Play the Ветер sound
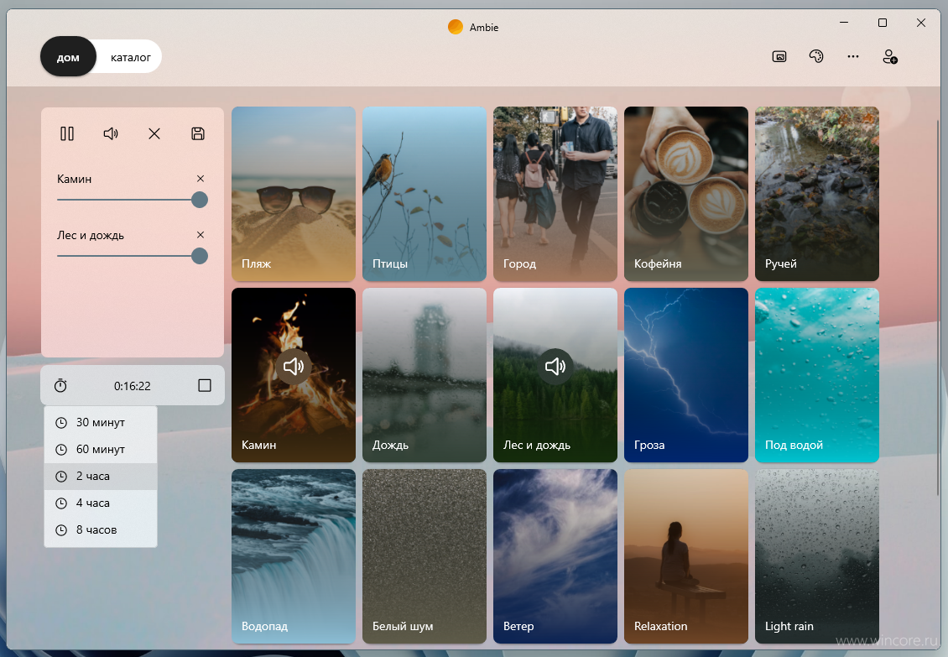The height and width of the screenshot is (657, 948). pos(555,556)
